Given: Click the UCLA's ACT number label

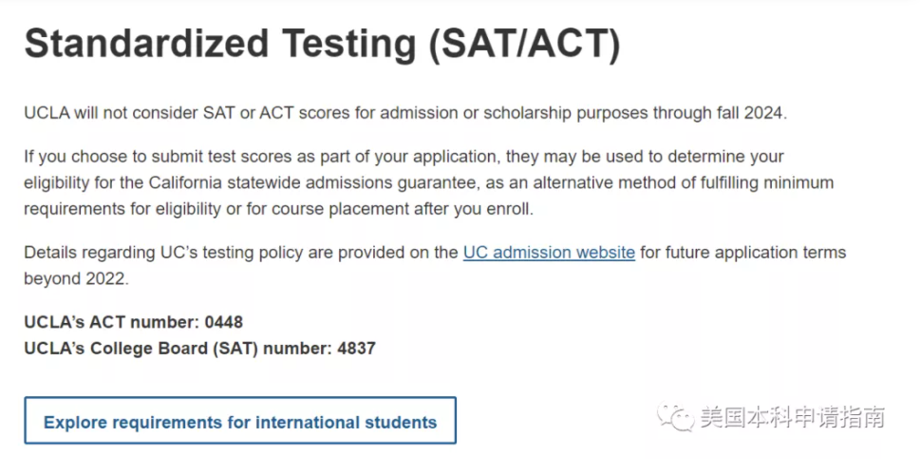Looking at the screenshot, I should (111, 322).
